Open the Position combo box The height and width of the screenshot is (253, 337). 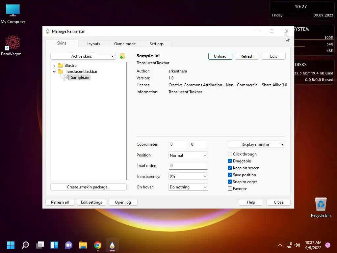click(x=188, y=155)
